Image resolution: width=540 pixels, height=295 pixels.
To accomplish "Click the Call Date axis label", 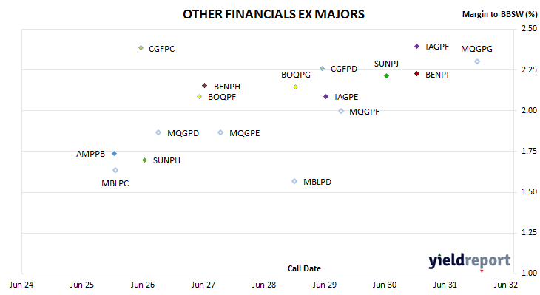I will pos(304,268).
